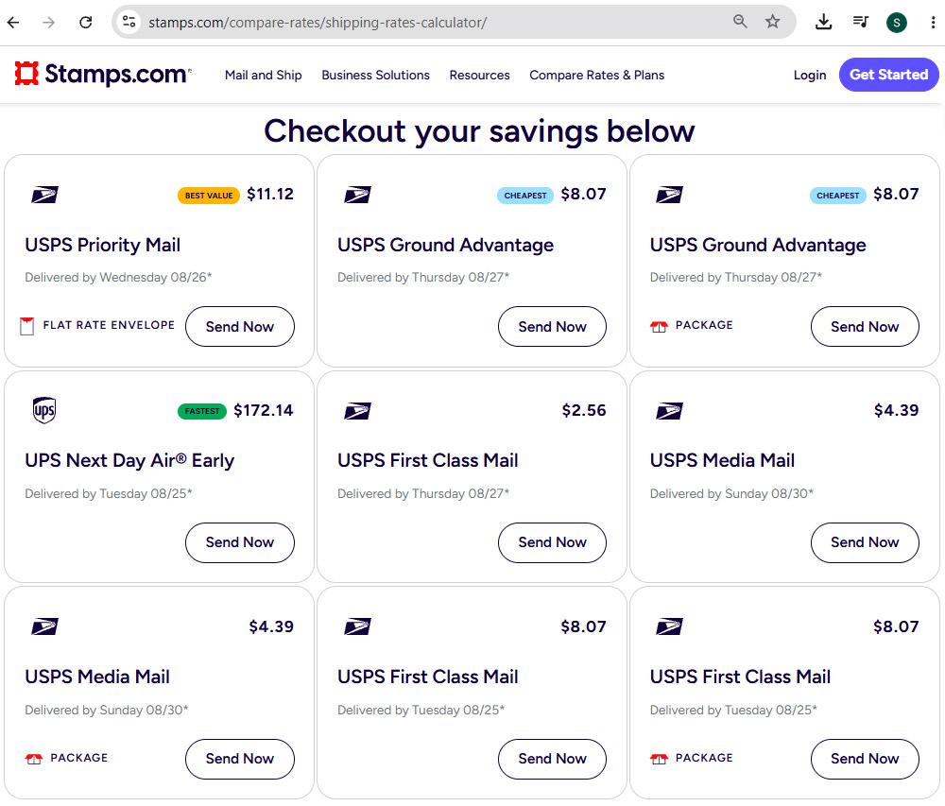Expand the Compare Rates & Plans menu
This screenshot has height=806, width=945.
(x=596, y=76)
